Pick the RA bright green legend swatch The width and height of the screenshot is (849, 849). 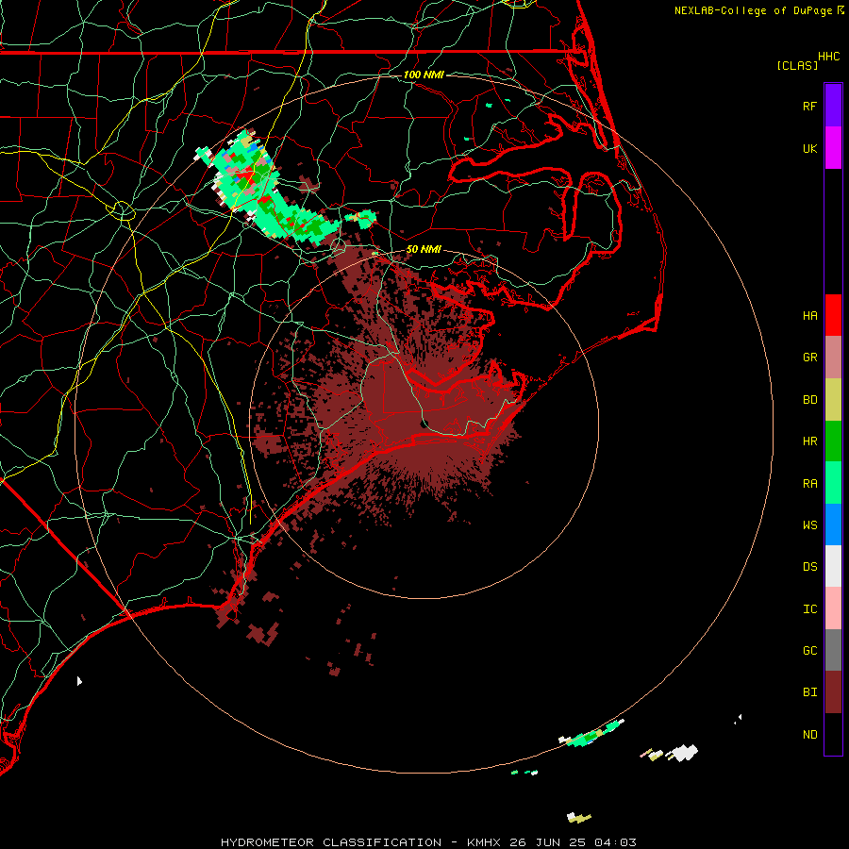tap(833, 483)
